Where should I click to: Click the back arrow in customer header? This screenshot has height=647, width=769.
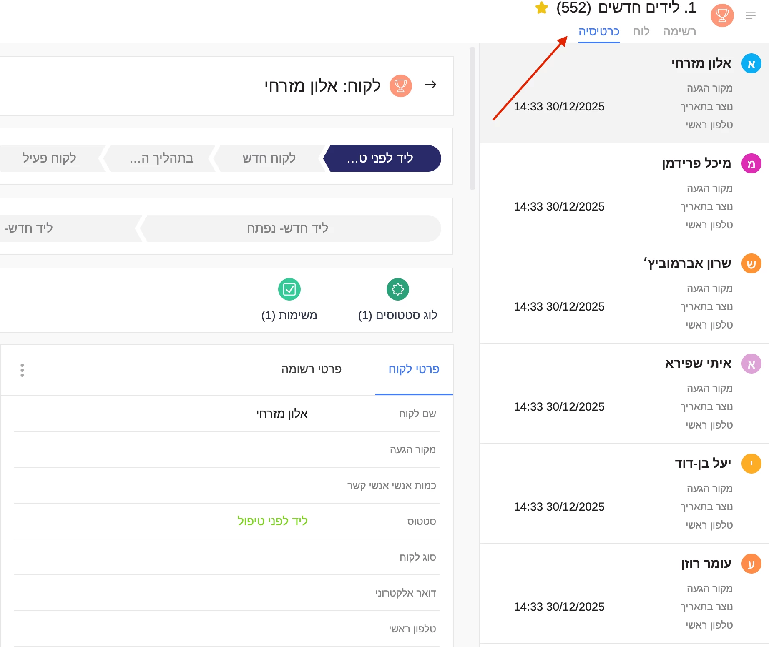[430, 85]
